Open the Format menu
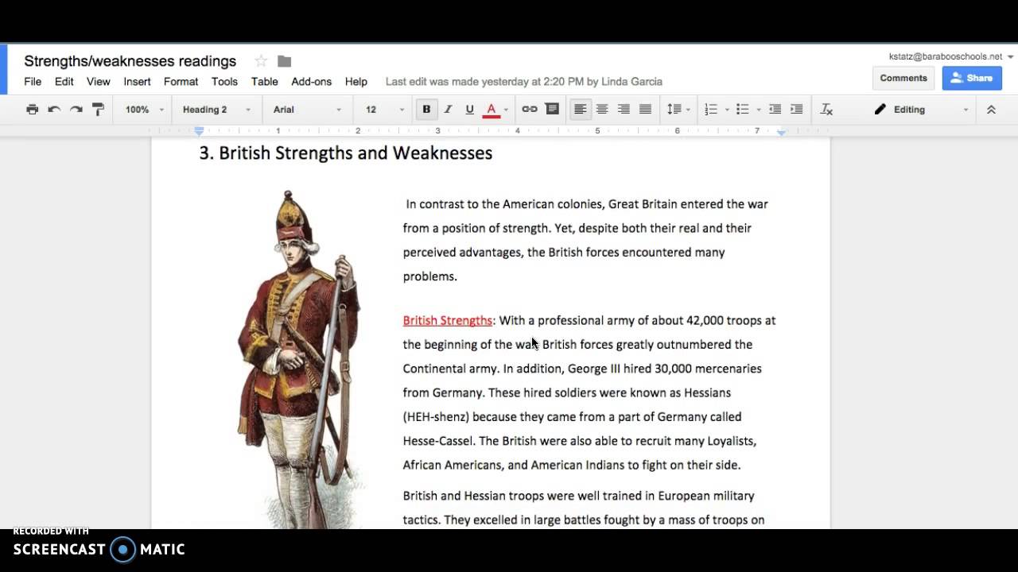This screenshot has height=572, width=1018. click(x=181, y=81)
